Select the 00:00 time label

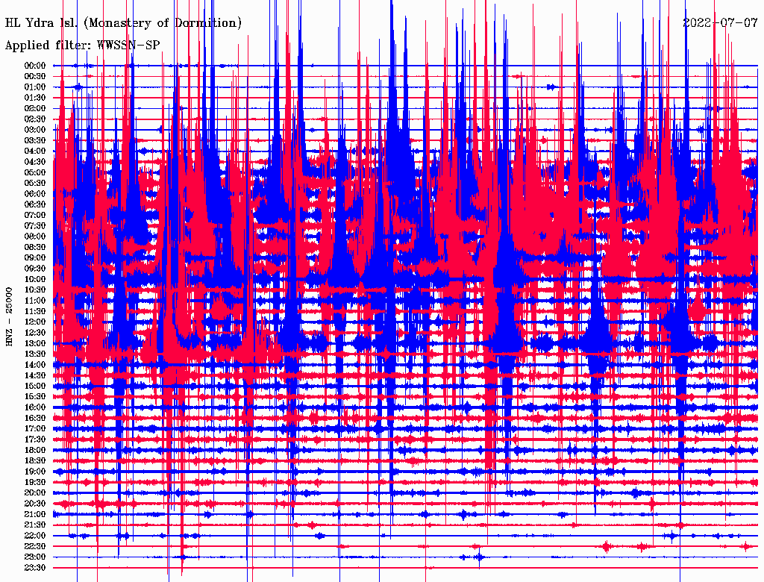(x=35, y=66)
